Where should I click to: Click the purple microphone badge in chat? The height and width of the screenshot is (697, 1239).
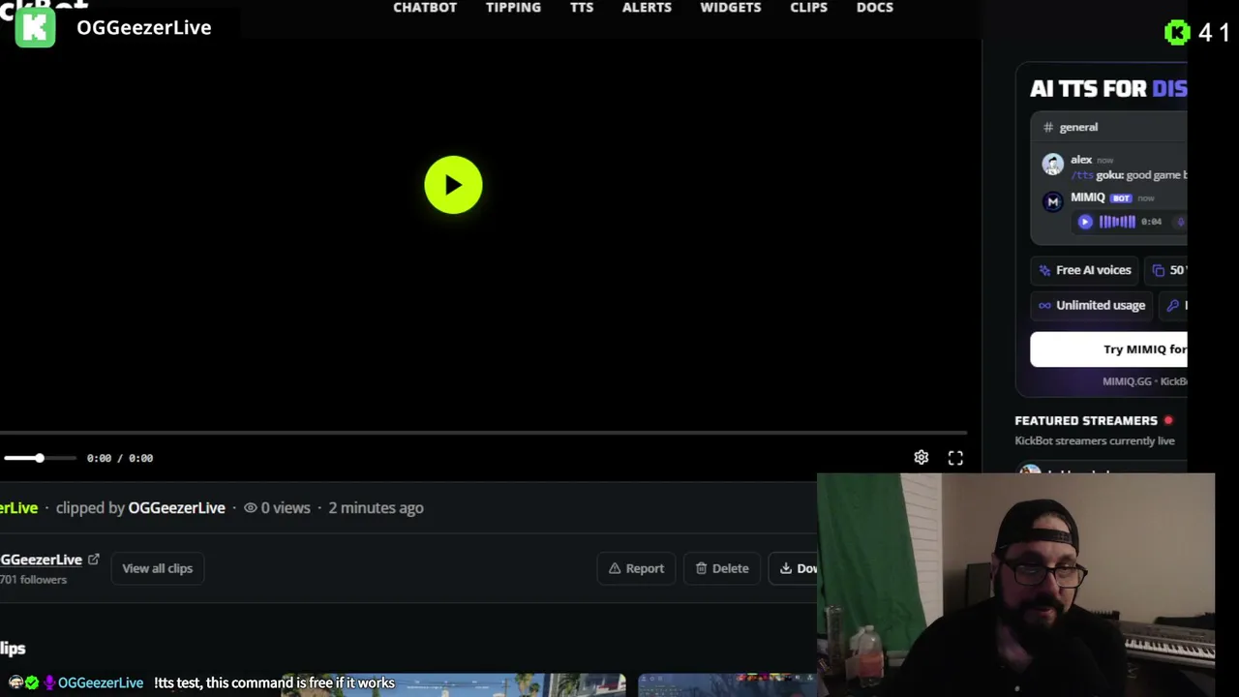49,683
